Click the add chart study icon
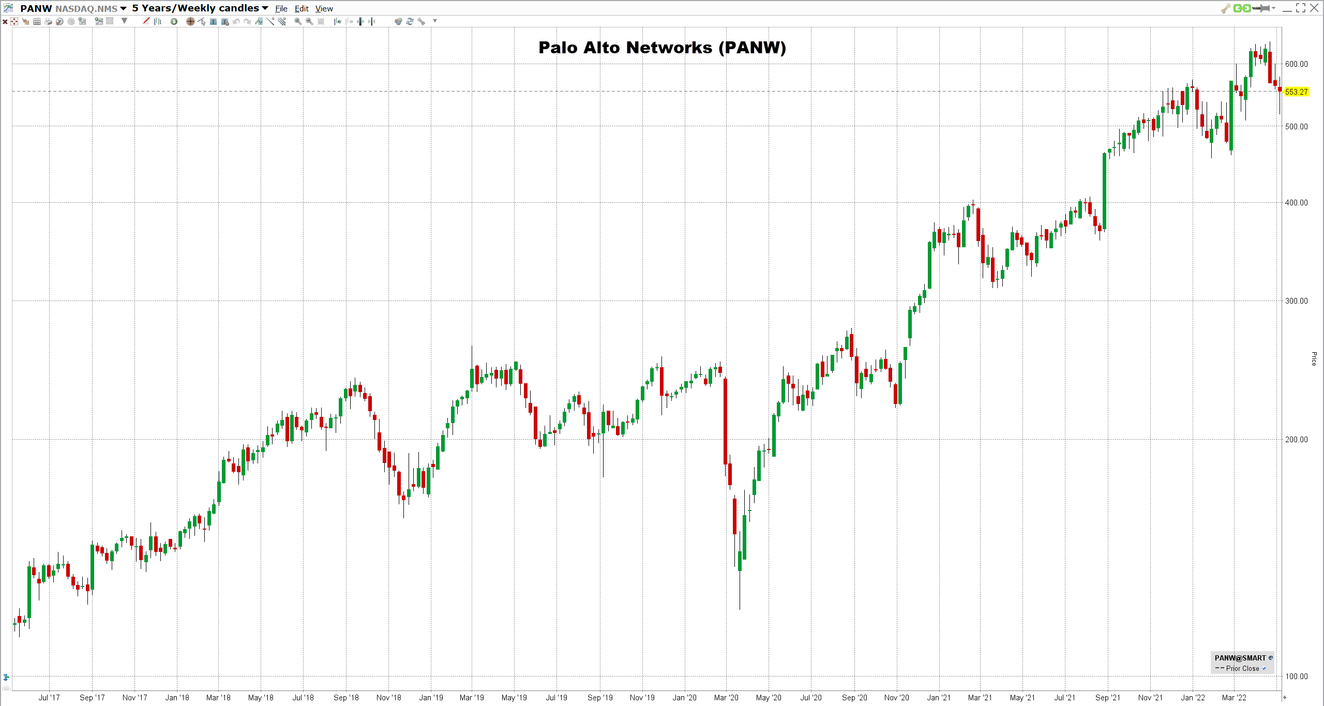 coord(99,21)
